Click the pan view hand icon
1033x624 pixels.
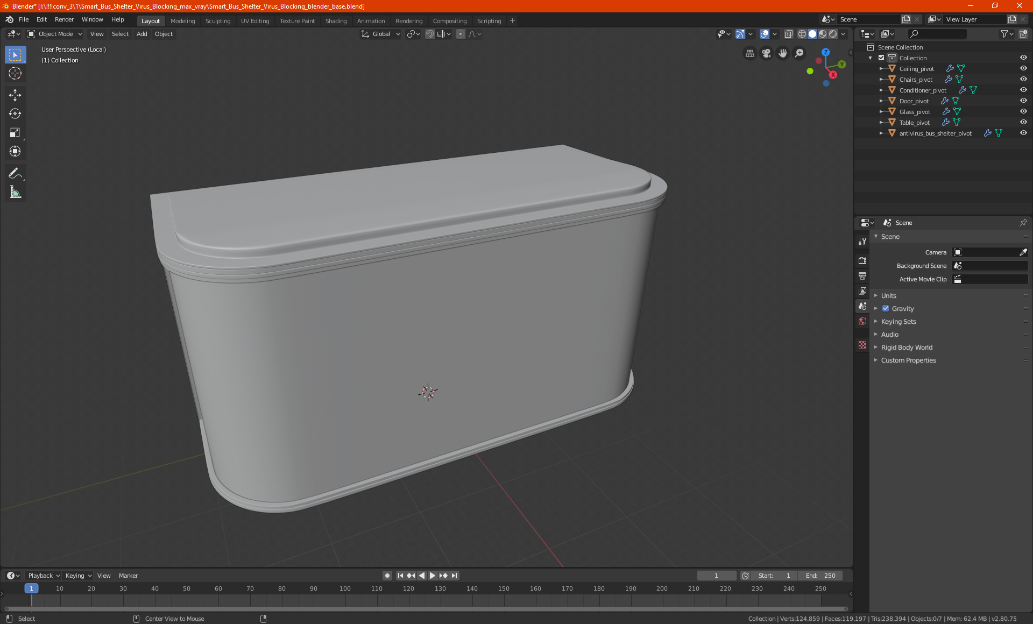(x=783, y=53)
